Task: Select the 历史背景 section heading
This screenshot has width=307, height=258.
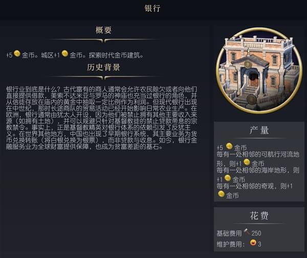Action: [103, 67]
